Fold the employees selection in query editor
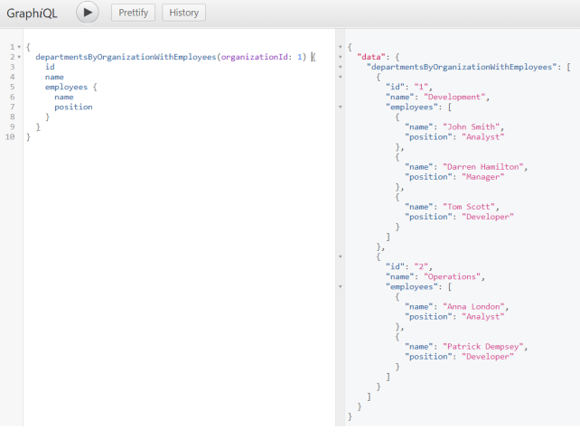The width and height of the screenshot is (580, 438). [x=18, y=87]
